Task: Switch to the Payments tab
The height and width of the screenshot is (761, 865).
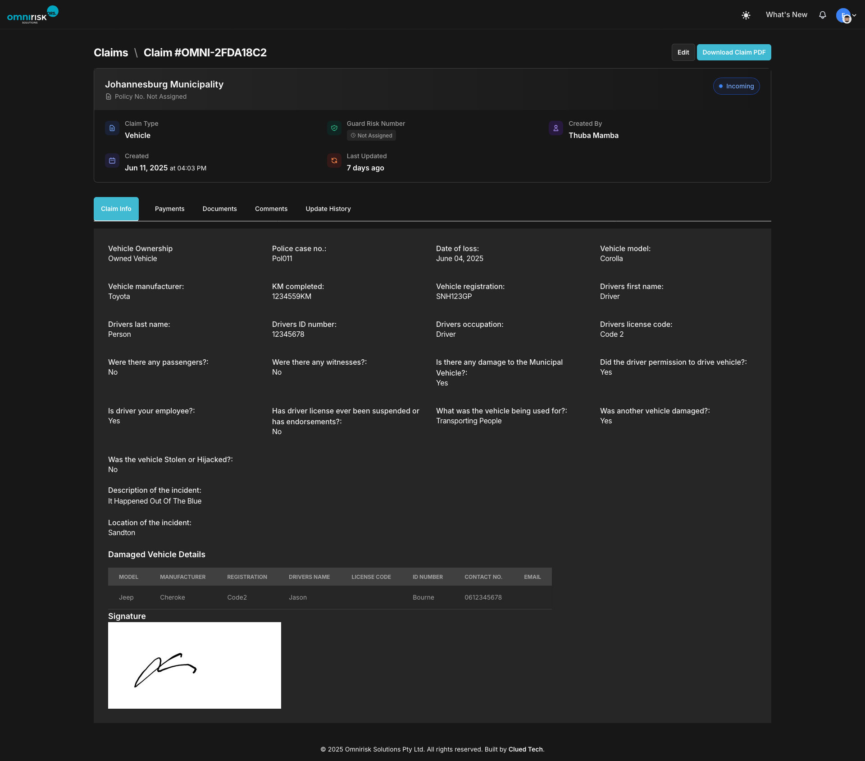Action: (169, 209)
